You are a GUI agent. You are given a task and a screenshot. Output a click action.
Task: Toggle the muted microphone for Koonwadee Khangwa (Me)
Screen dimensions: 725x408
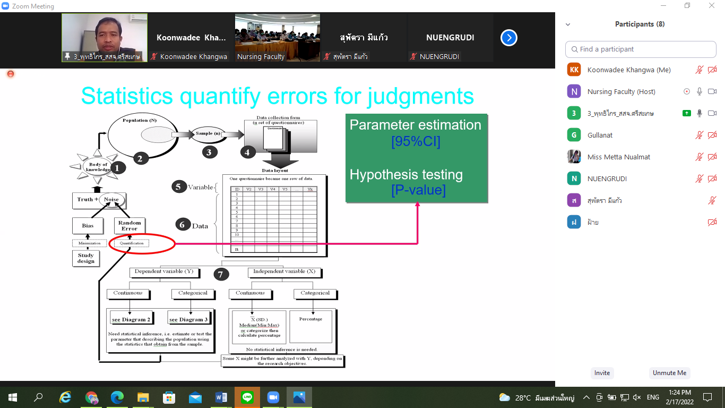pyautogui.click(x=700, y=70)
